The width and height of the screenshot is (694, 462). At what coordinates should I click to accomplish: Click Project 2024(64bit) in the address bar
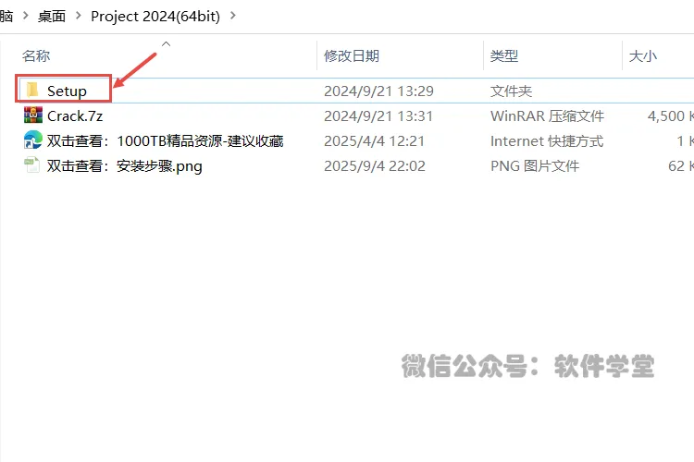point(155,16)
